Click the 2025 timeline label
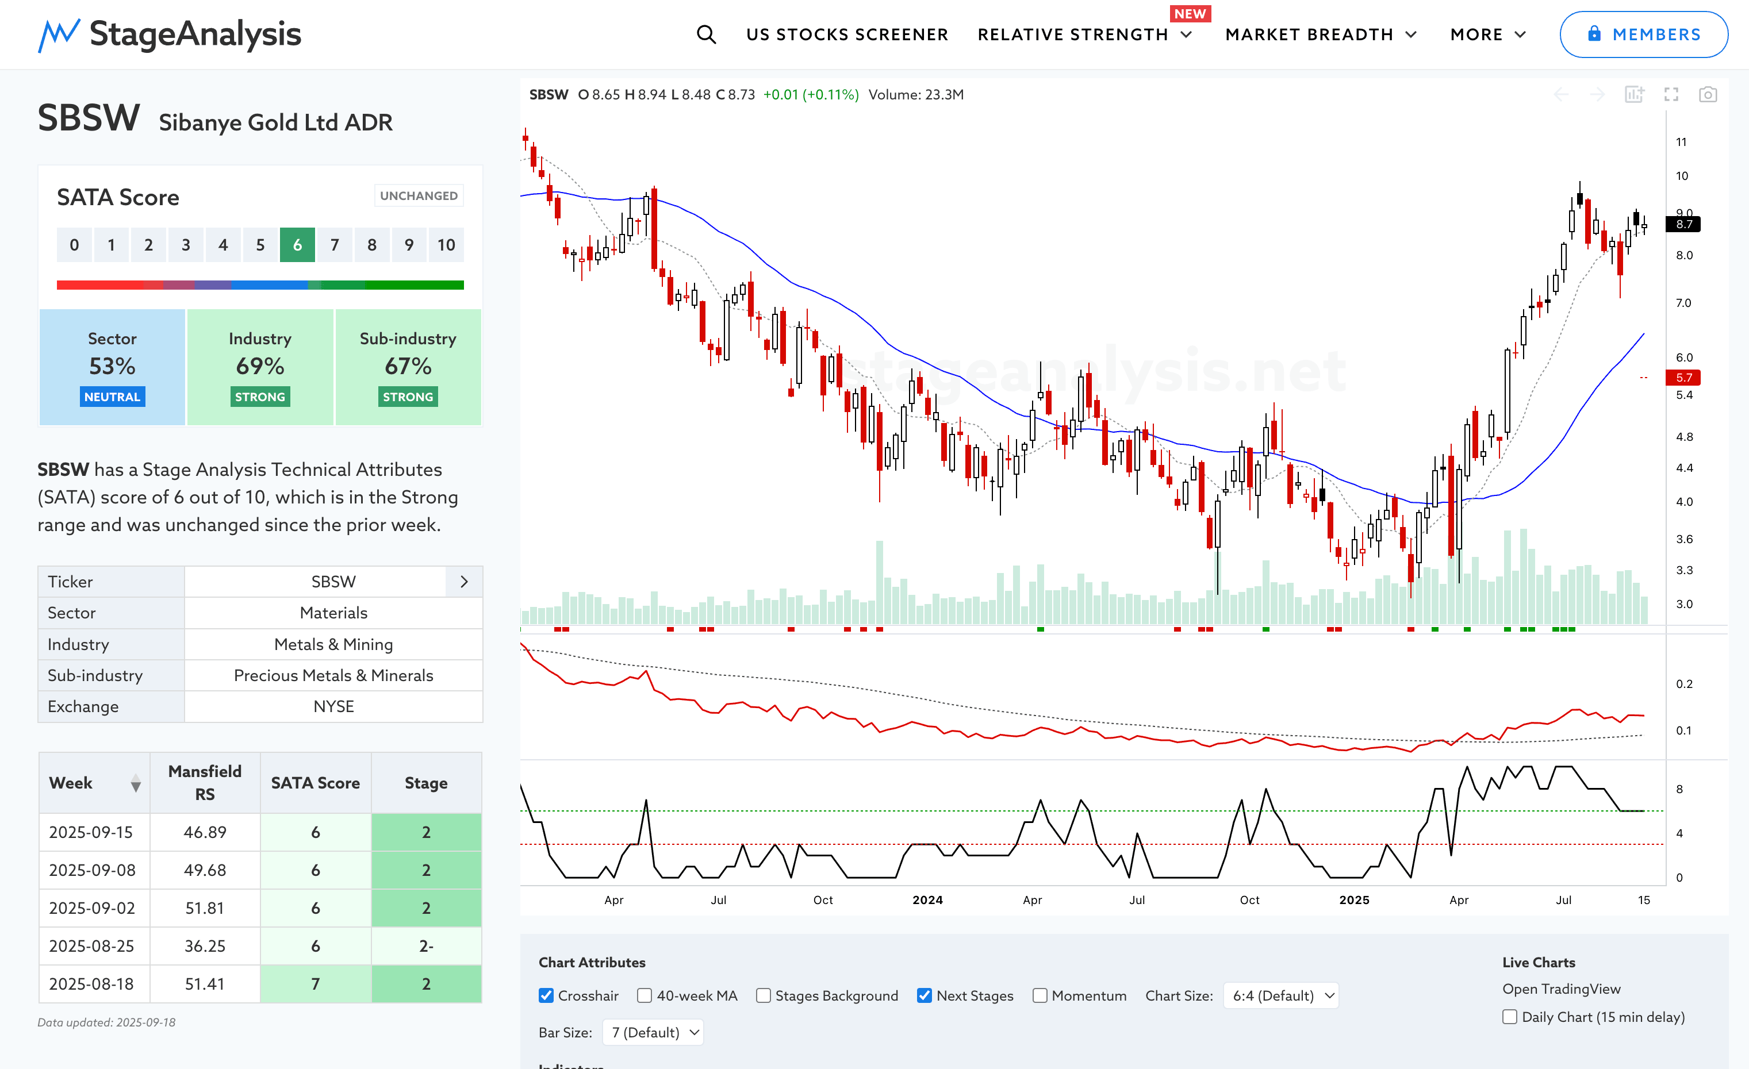The height and width of the screenshot is (1069, 1749). [1355, 899]
